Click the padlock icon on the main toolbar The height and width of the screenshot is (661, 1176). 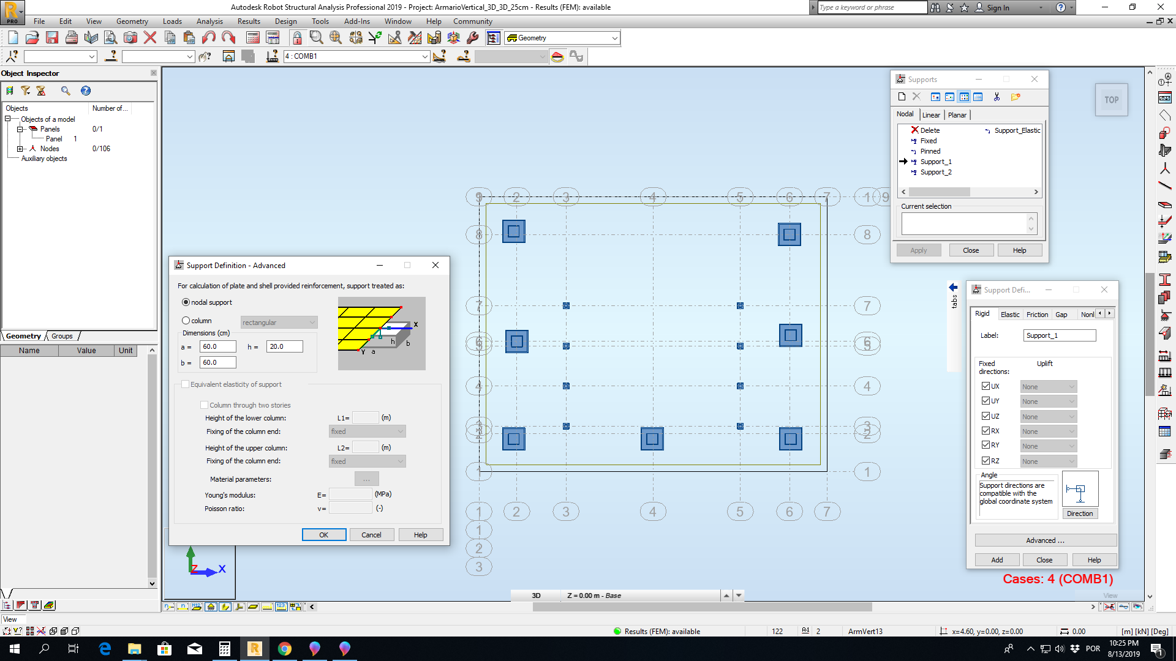click(x=297, y=37)
